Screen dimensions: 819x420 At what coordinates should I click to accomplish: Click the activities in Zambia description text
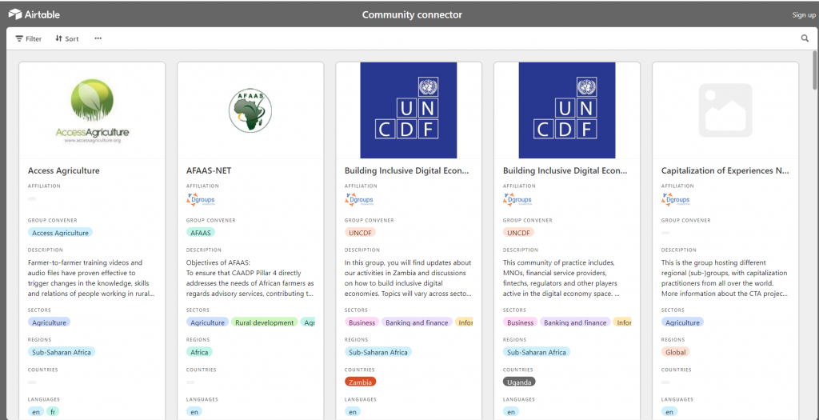409,278
